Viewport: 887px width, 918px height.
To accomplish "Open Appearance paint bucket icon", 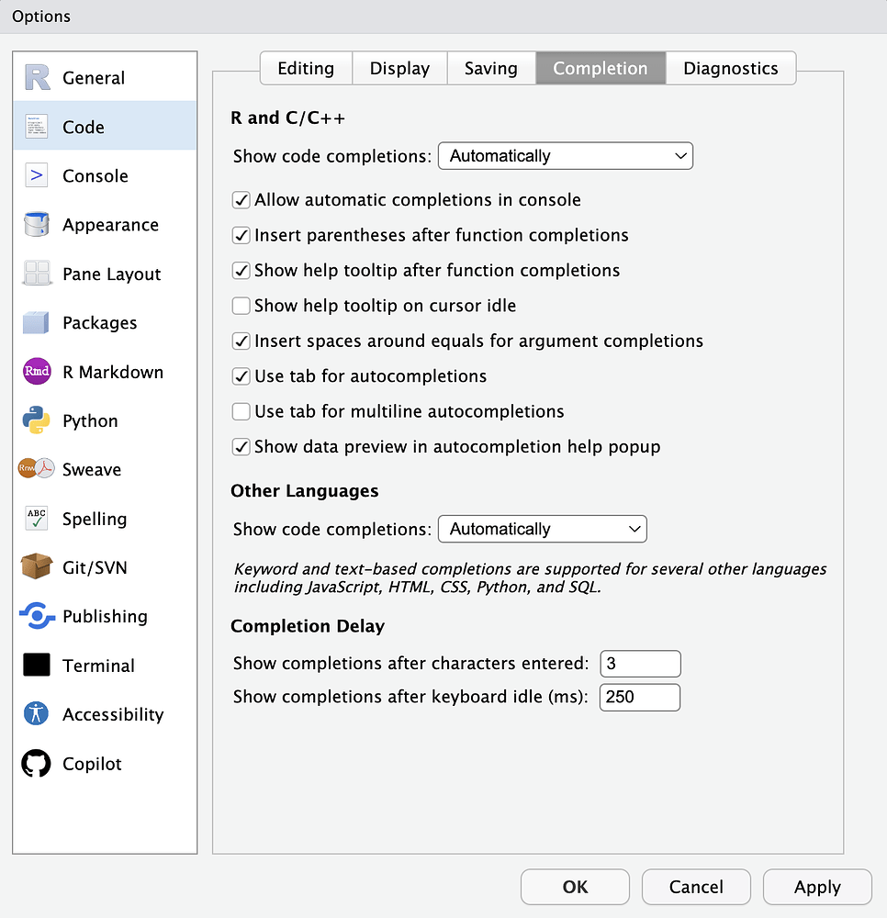I will click(x=37, y=224).
